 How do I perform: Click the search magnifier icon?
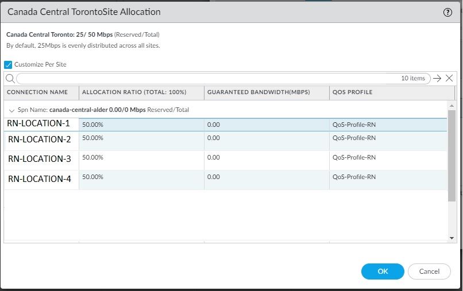point(10,79)
